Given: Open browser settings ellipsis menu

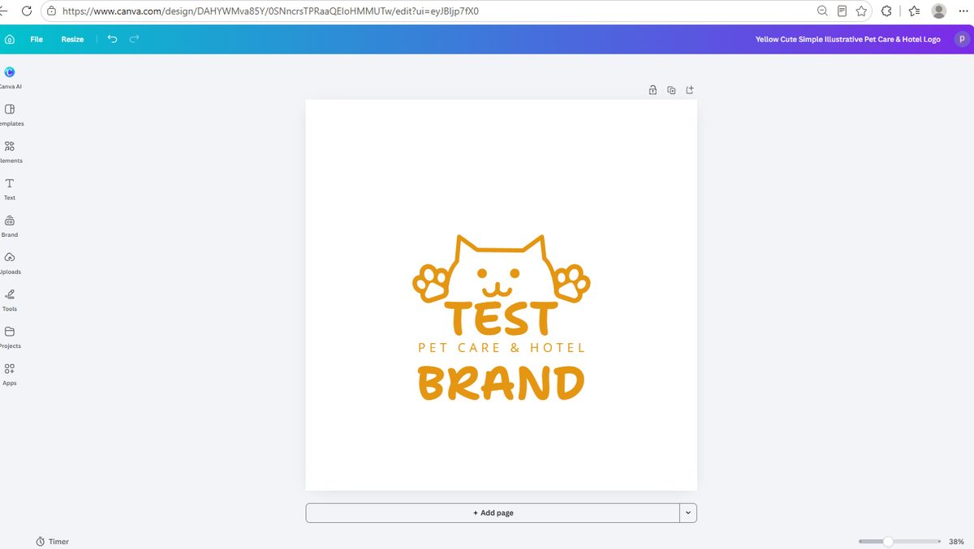Looking at the screenshot, I should click(x=963, y=11).
